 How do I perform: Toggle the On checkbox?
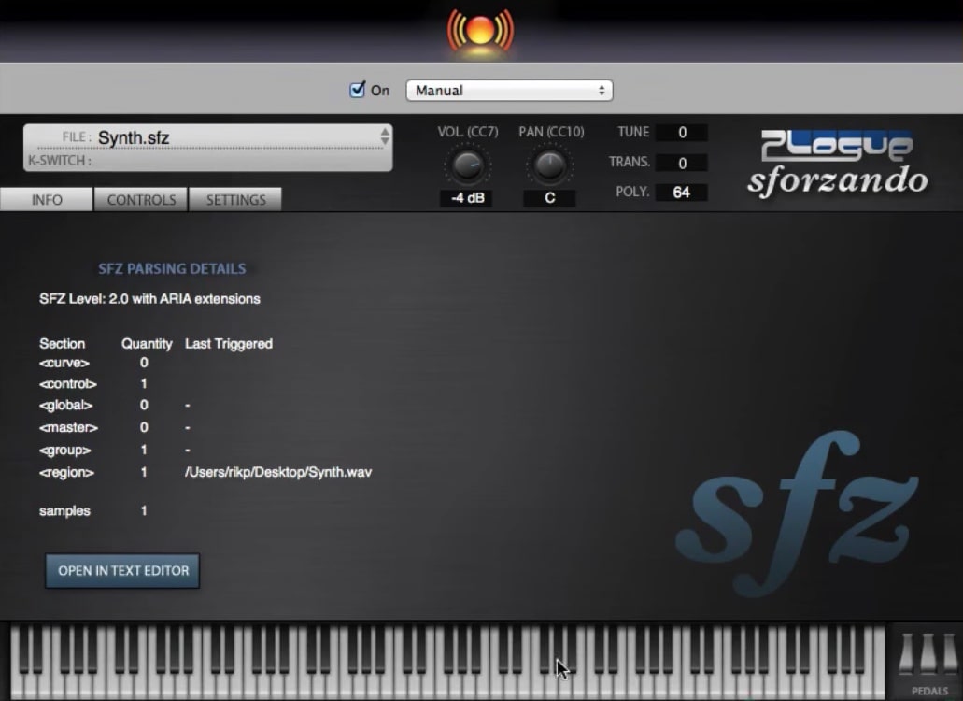click(356, 90)
